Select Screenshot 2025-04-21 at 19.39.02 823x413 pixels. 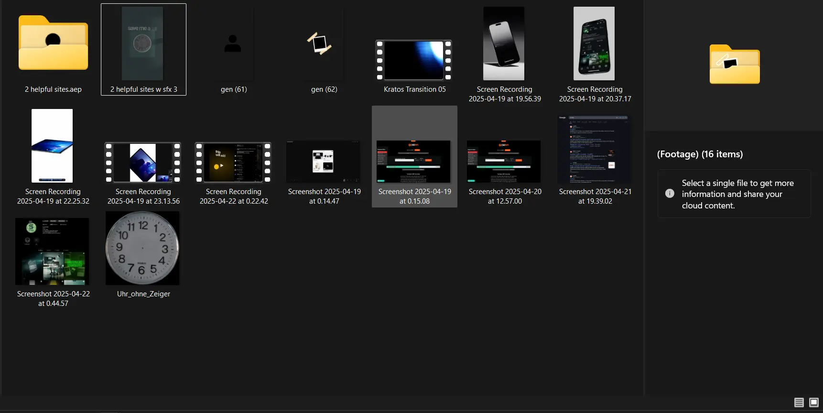(594, 149)
